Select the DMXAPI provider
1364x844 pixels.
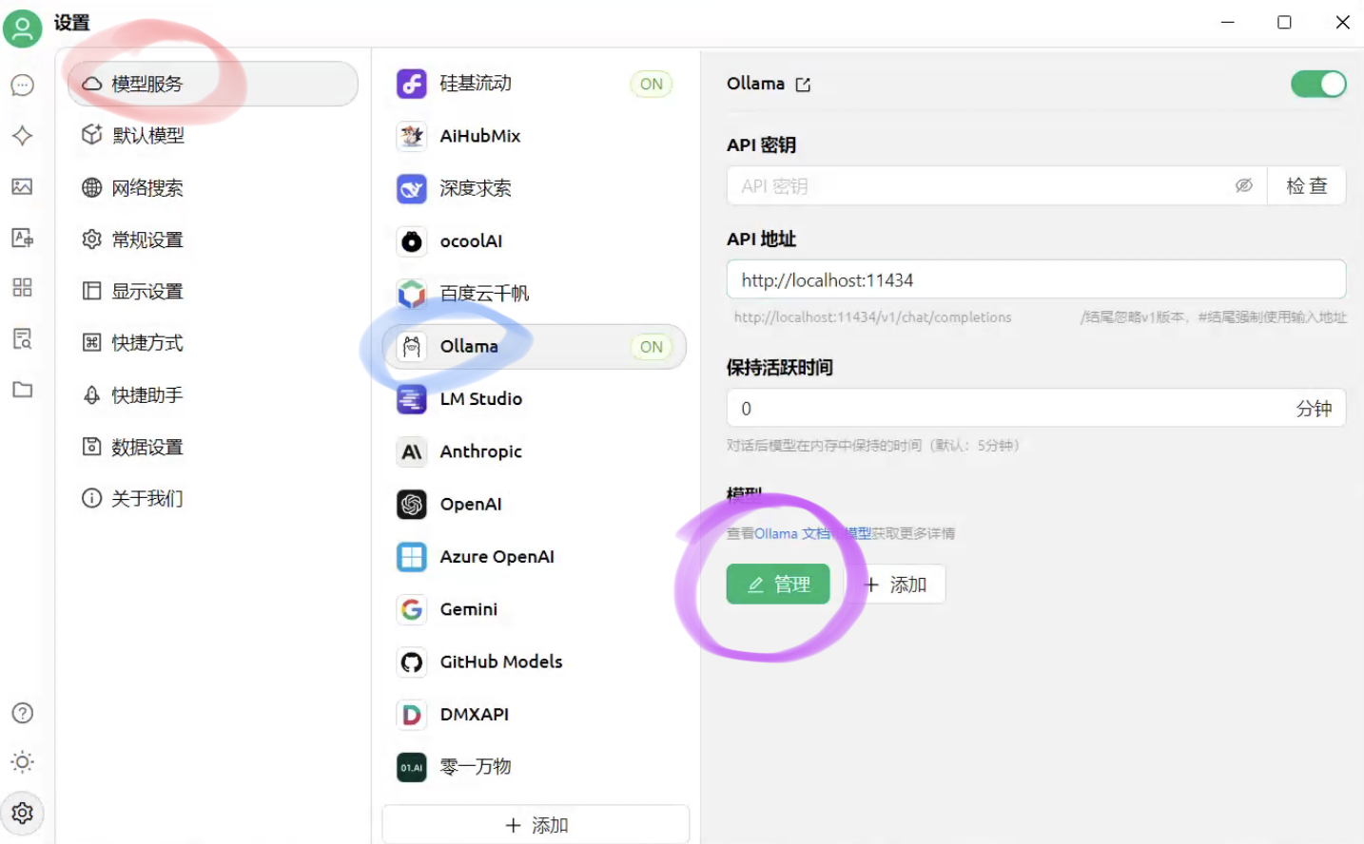[535, 714]
